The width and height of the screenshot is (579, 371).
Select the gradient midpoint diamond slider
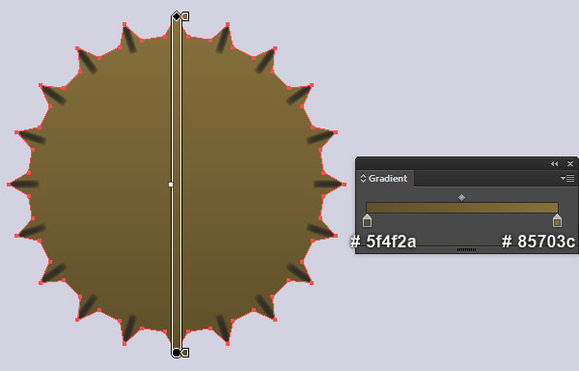click(461, 198)
